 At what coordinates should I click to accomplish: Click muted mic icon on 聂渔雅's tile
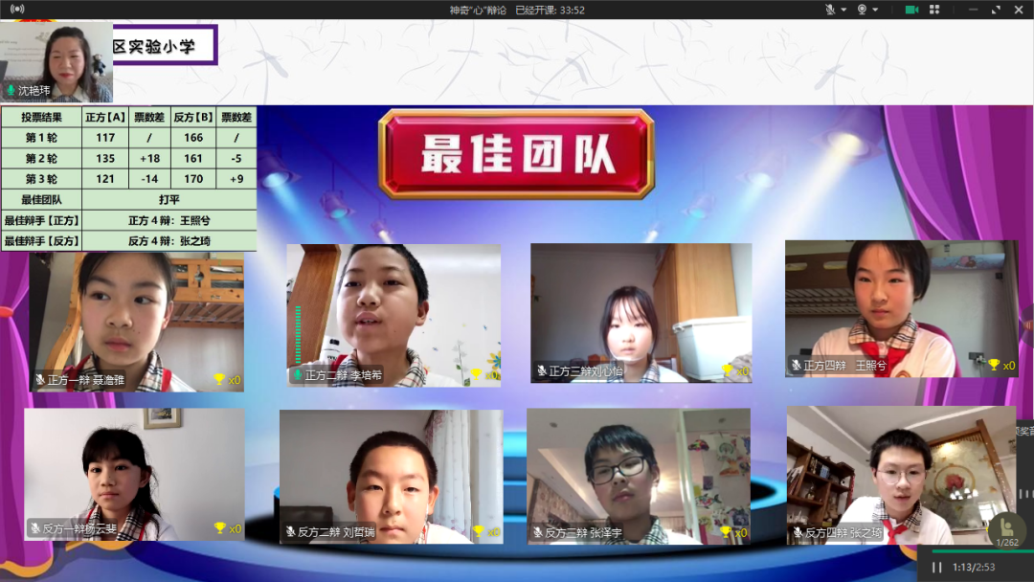pyautogui.click(x=40, y=380)
